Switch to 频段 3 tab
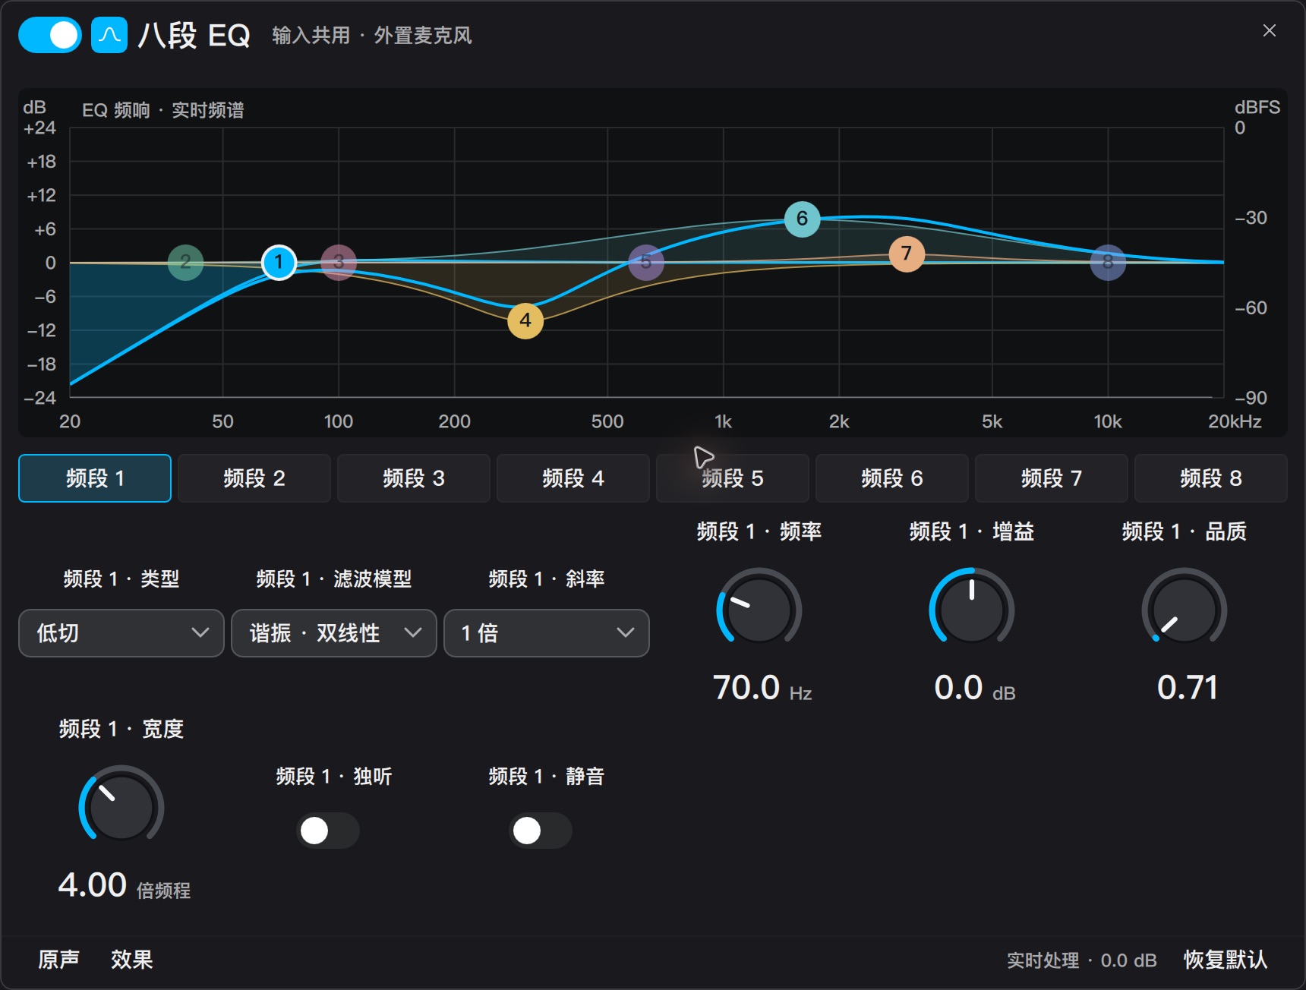1306x990 pixels. click(x=414, y=478)
